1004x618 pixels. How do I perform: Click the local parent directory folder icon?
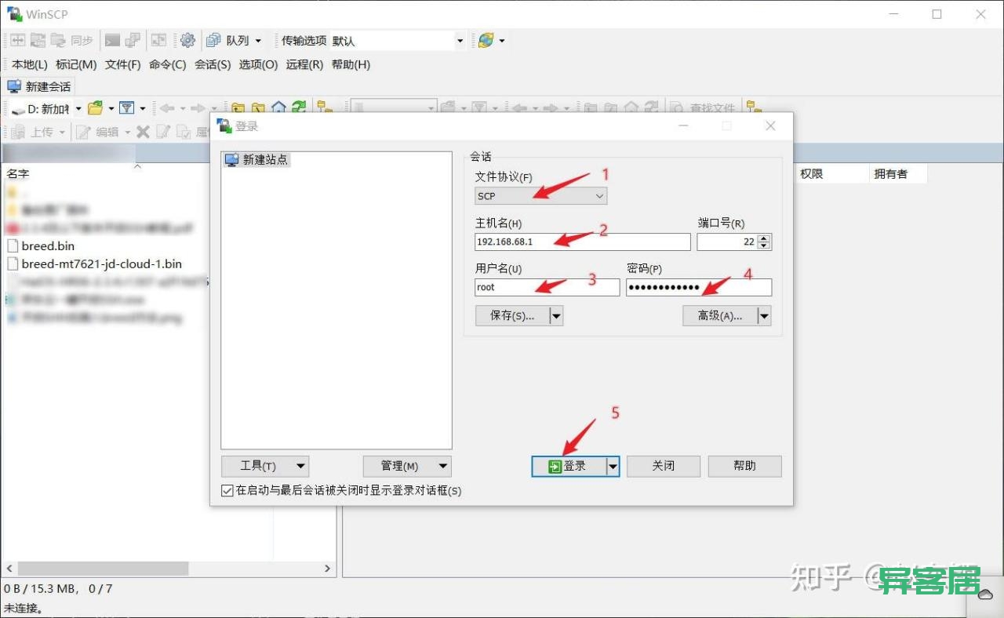pyautogui.click(x=238, y=108)
